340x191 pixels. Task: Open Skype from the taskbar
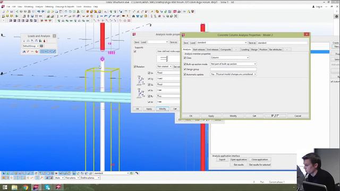pos(47,187)
